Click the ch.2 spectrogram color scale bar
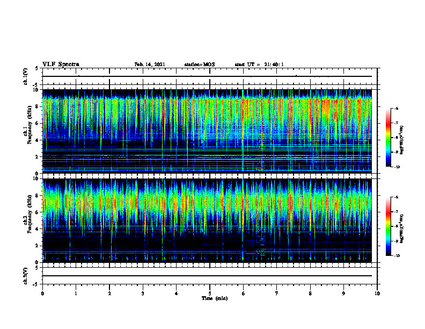425x329 pixels. (x=388, y=226)
